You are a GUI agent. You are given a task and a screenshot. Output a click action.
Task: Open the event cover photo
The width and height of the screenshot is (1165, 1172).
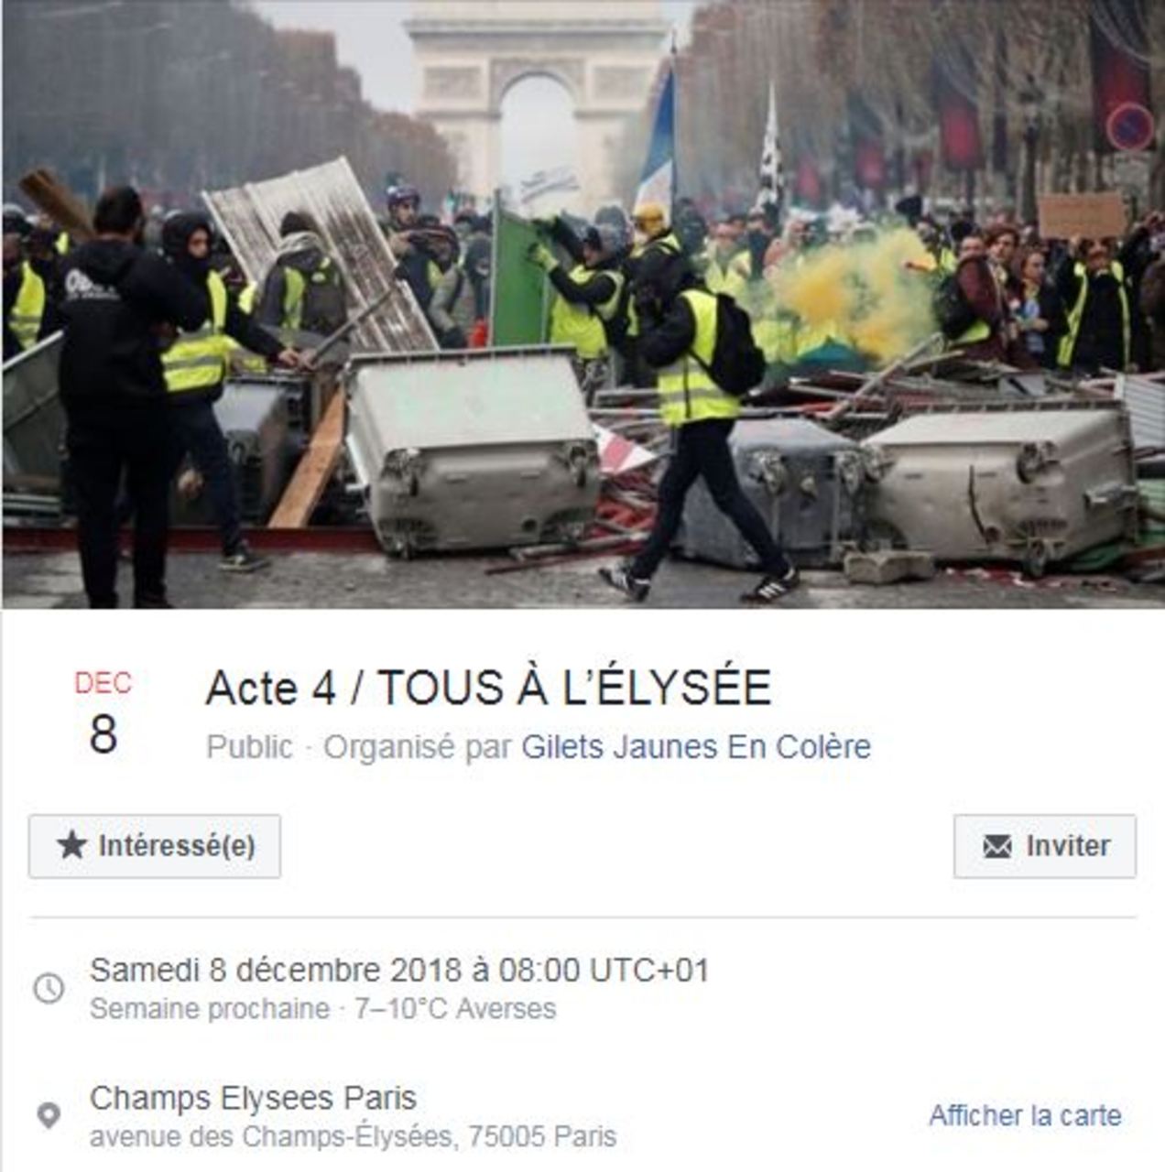coord(582,304)
